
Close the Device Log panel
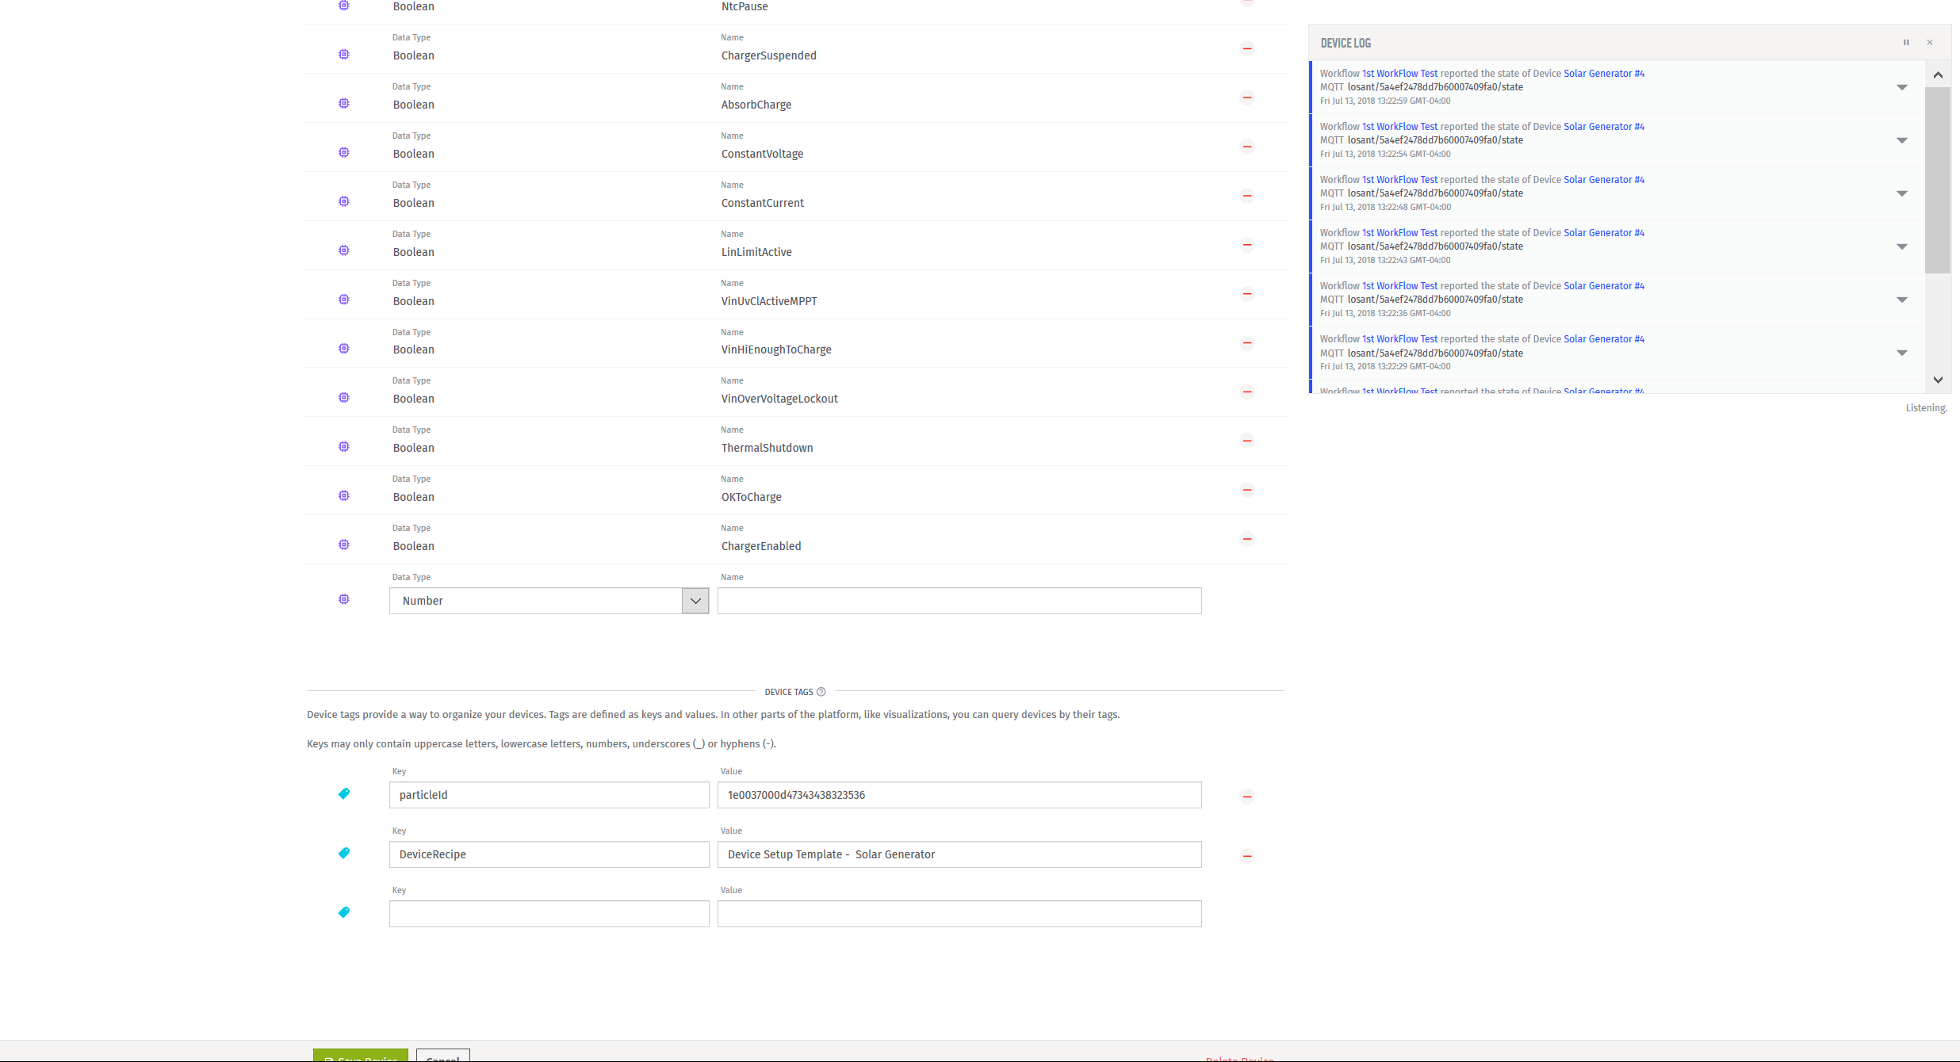tap(1930, 43)
